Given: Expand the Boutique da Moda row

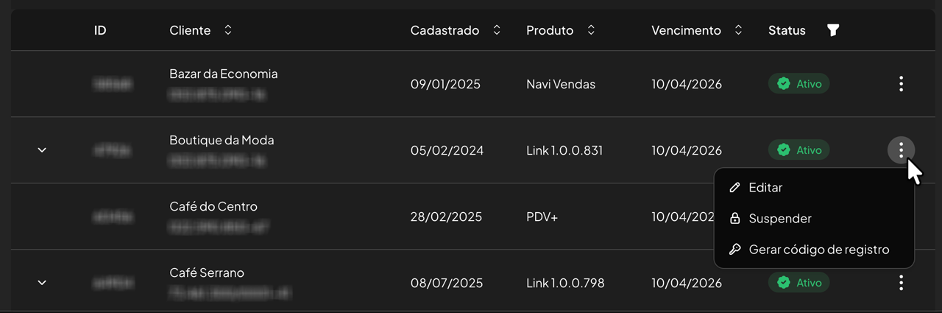Looking at the screenshot, I should click(42, 150).
